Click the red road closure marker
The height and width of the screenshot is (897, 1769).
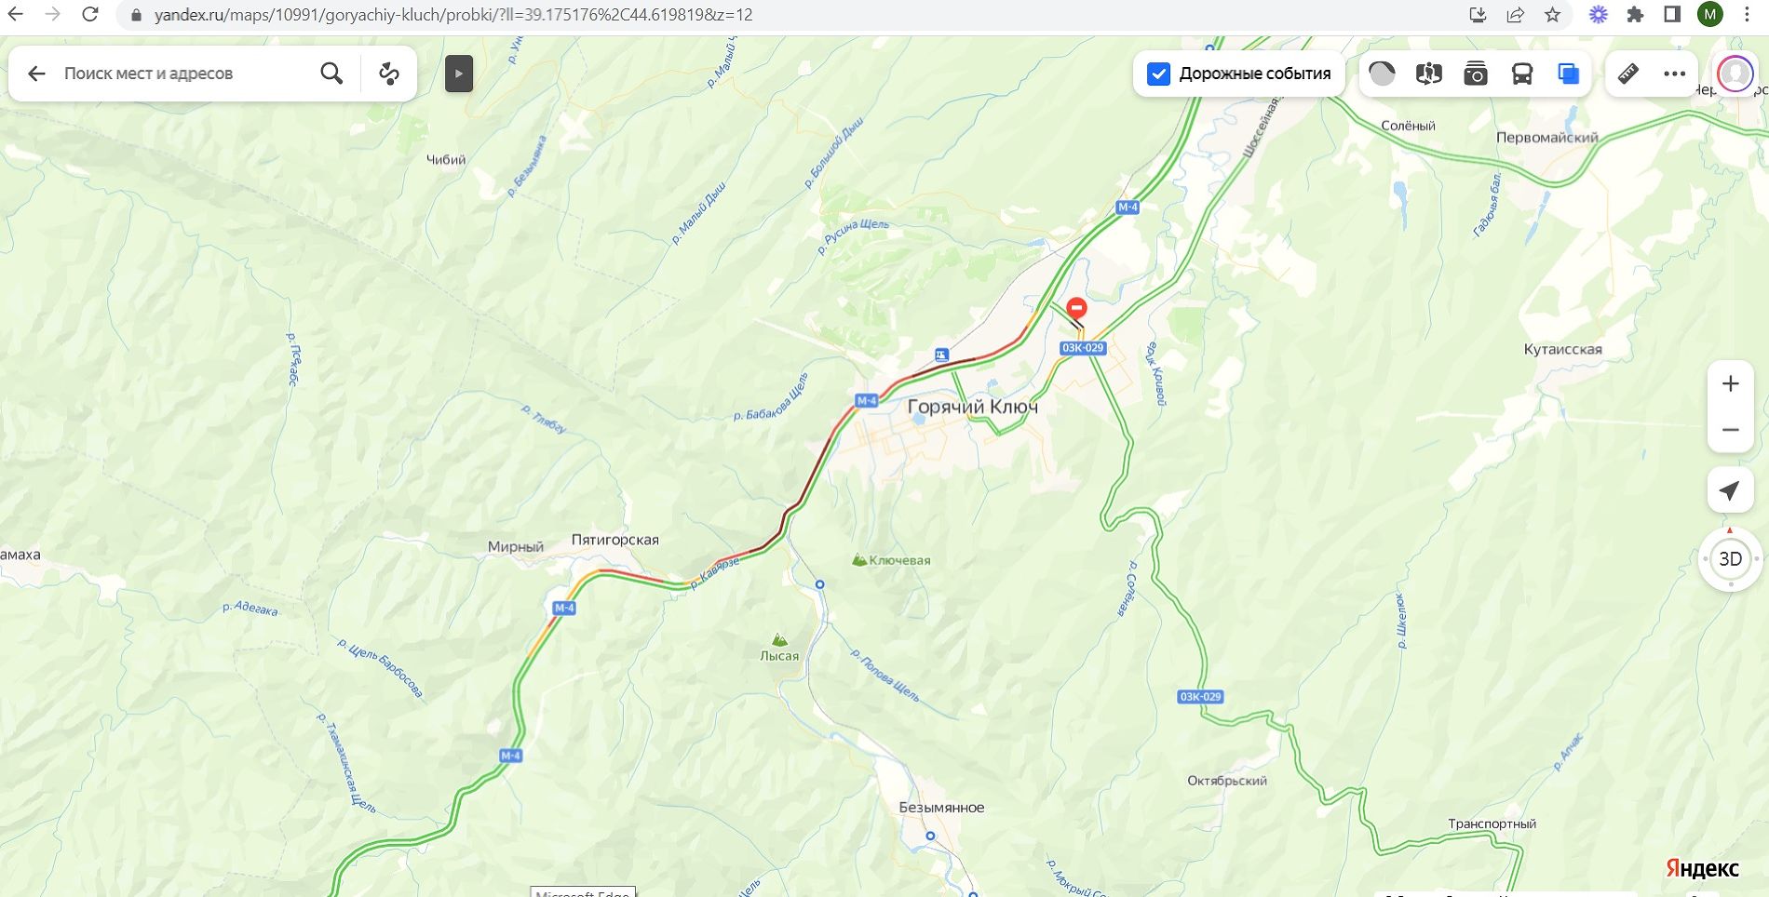(1076, 309)
